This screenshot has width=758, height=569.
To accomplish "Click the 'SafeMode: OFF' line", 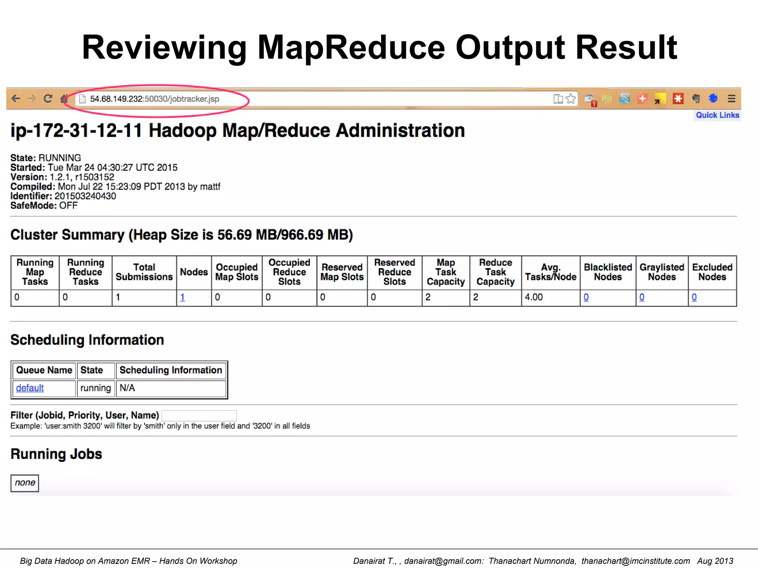I will point(44,206).
